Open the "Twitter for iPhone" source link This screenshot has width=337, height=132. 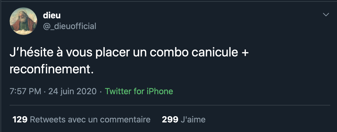coord(139,91)
